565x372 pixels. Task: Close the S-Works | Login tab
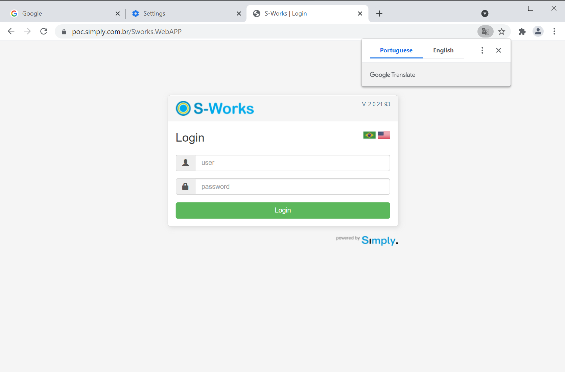(x=360, y=14)
